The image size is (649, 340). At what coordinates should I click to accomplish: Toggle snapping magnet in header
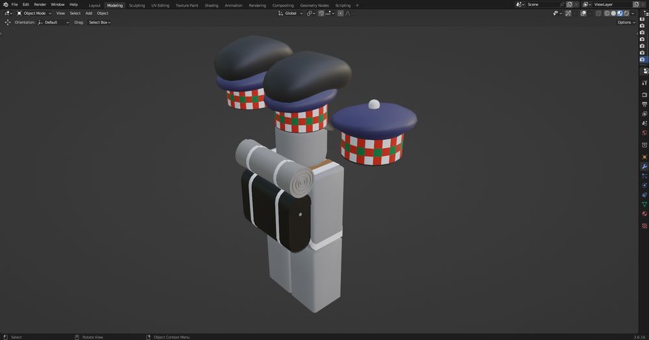coord(321,13)
